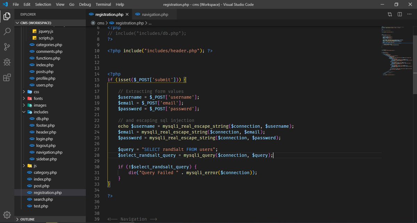Viewport: 417px width, 223px height.
Task: Open users.php file
Action: click(44, 85)
